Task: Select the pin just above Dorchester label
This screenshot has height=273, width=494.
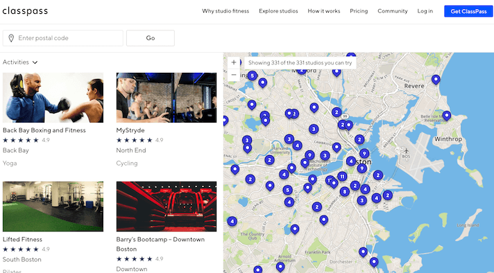Action: [364, 252]
